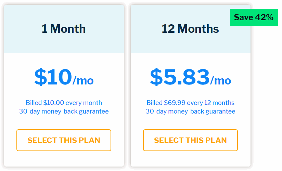
Task: Click the word Billed in the monthly plan
Action: (x=34, y=103)
